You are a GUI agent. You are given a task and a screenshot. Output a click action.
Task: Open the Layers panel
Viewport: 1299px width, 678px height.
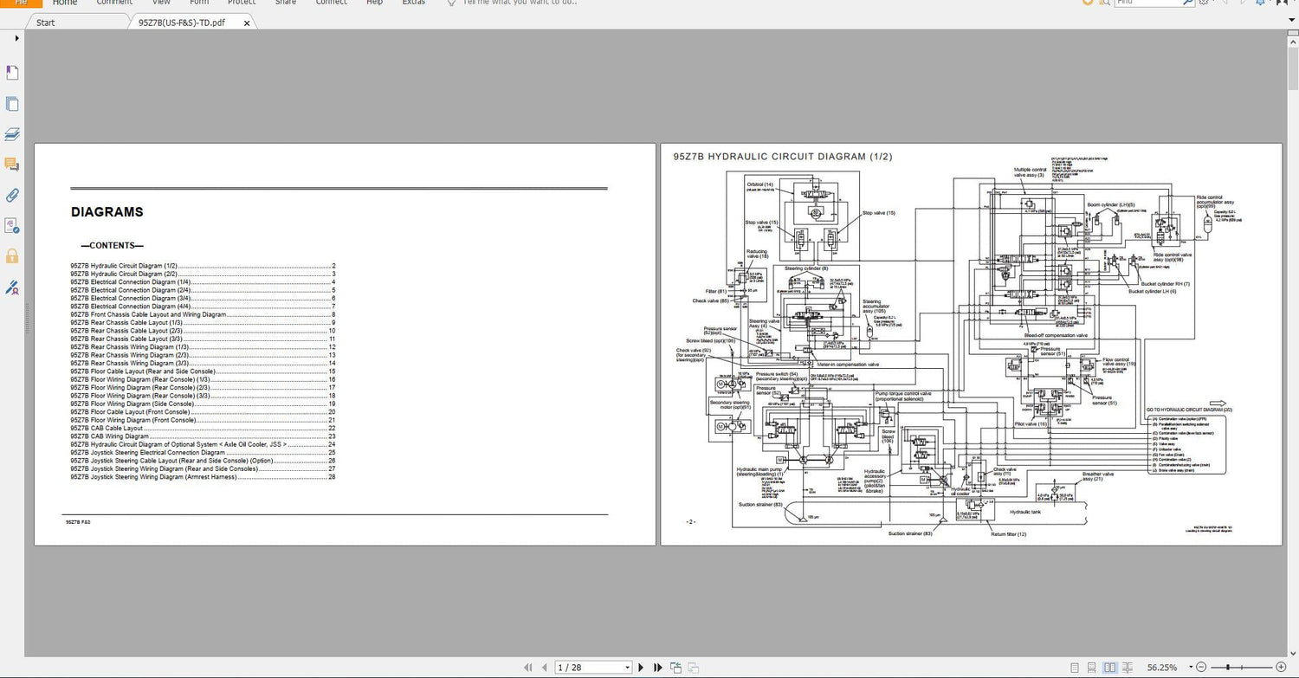(x=12, y=134)
